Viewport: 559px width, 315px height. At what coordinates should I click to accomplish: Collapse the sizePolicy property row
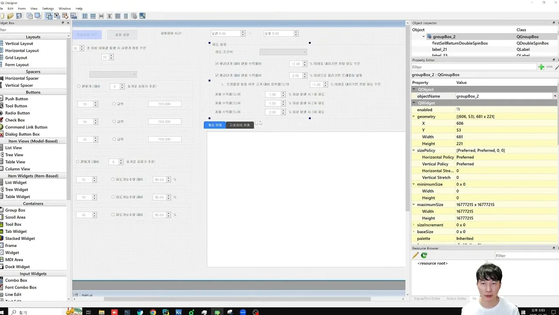tap(414, 151)
